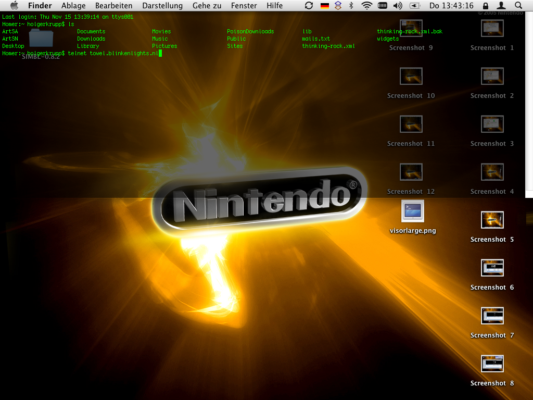Click 'thinking-rock.xml.bak' in terminal listing
533x400 pixels.
[410, 31]
